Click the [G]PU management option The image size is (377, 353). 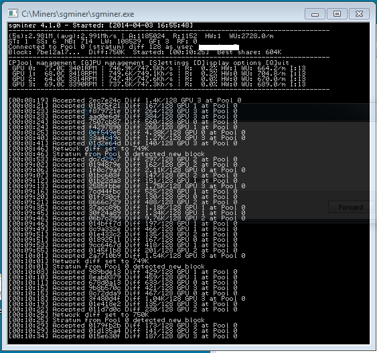click(x=112, y=63)
